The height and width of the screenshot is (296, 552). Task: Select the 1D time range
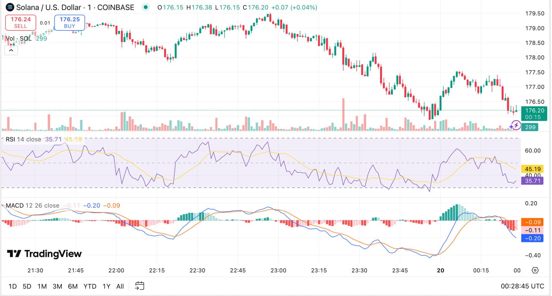13,286
